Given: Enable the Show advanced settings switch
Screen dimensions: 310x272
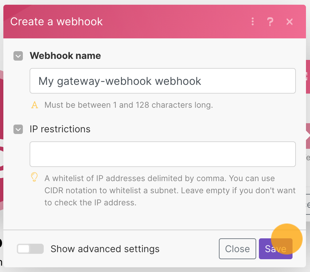Looking at the screenshot, I should [30, 249].
